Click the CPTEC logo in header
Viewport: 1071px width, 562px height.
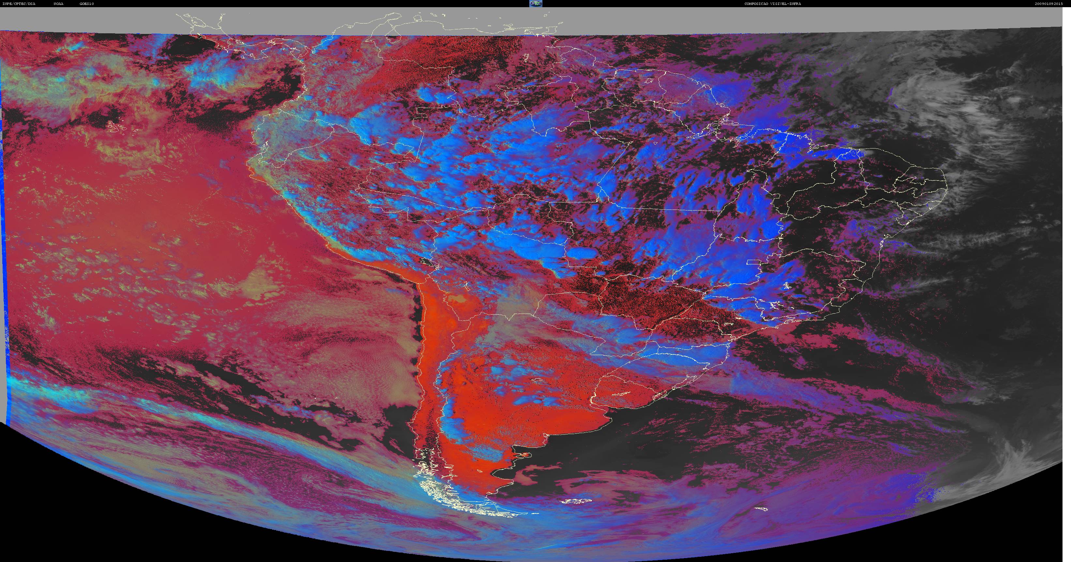click(x=535, y=3)
